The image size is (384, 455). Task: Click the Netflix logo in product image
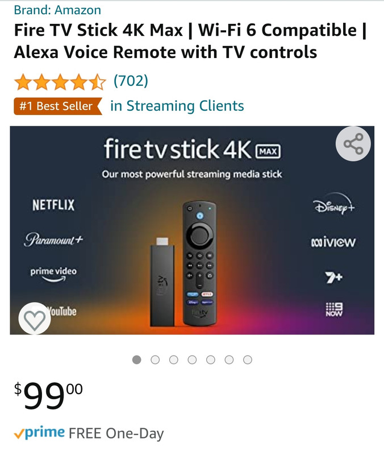coord(53,205)
